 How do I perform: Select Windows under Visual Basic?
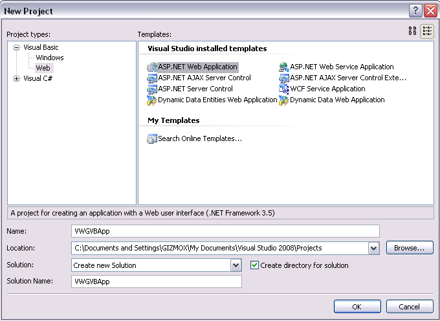(x=50, y=58)
